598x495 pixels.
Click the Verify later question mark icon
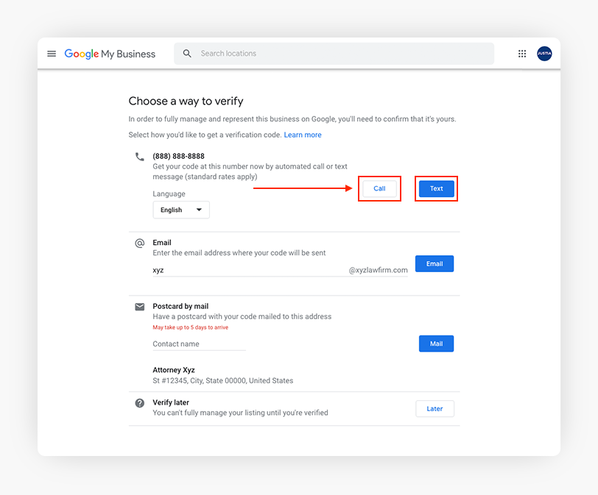tap(140, 403)
